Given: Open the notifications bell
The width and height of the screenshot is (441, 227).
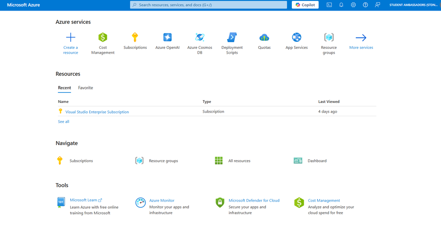Looking at the screenshot, I should click(341, 5).
